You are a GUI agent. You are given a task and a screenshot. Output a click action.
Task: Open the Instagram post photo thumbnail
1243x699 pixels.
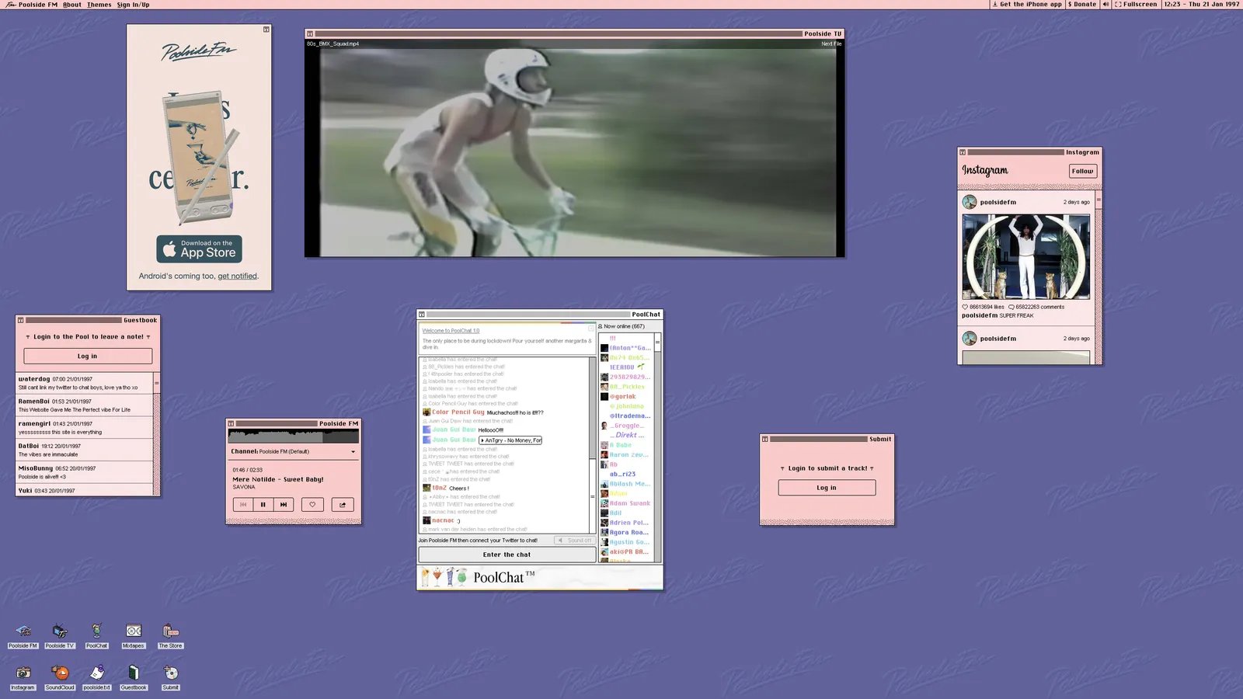pos(1026,257)
